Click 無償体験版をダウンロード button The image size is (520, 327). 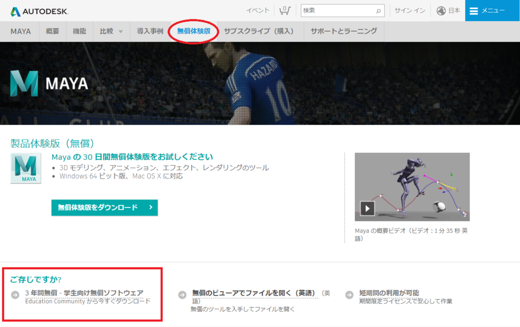tap(105, 207)
